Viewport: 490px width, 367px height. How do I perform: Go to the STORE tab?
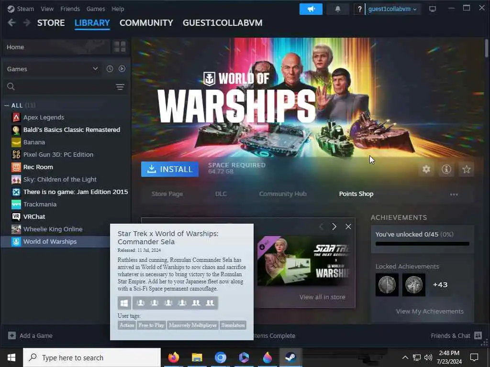coord(51,23)
